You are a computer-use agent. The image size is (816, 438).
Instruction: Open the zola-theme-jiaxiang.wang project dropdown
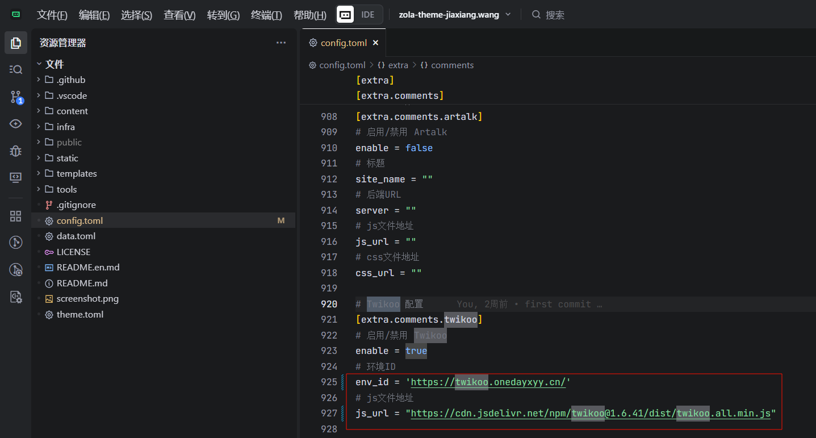pos(455,15)
